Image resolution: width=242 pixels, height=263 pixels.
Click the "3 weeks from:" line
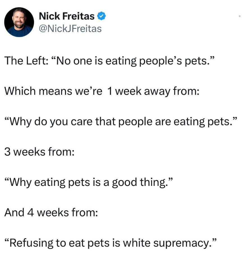click(40, 152)
